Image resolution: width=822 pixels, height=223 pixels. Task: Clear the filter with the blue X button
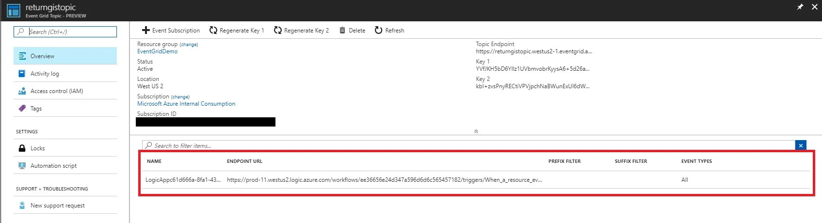coord(801,145)
